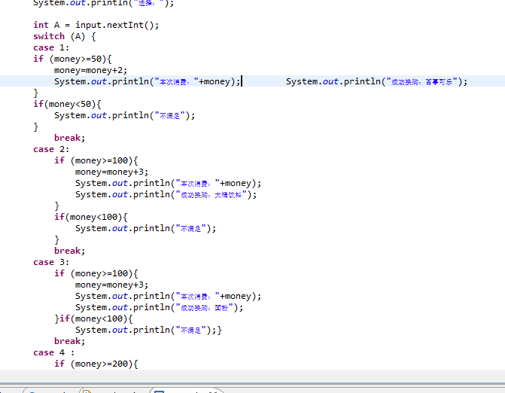Click the '}if(money<100){' line
This screenshot has height=393, width=505.
(93, 318)
